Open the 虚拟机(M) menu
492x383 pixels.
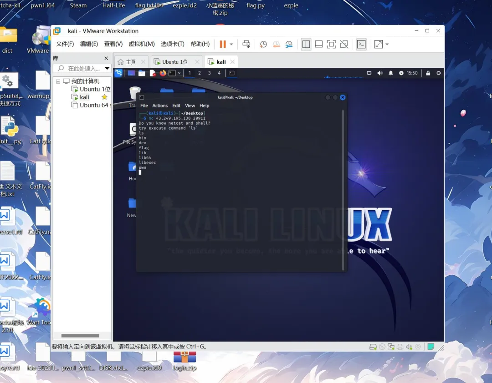pos(142,44)
